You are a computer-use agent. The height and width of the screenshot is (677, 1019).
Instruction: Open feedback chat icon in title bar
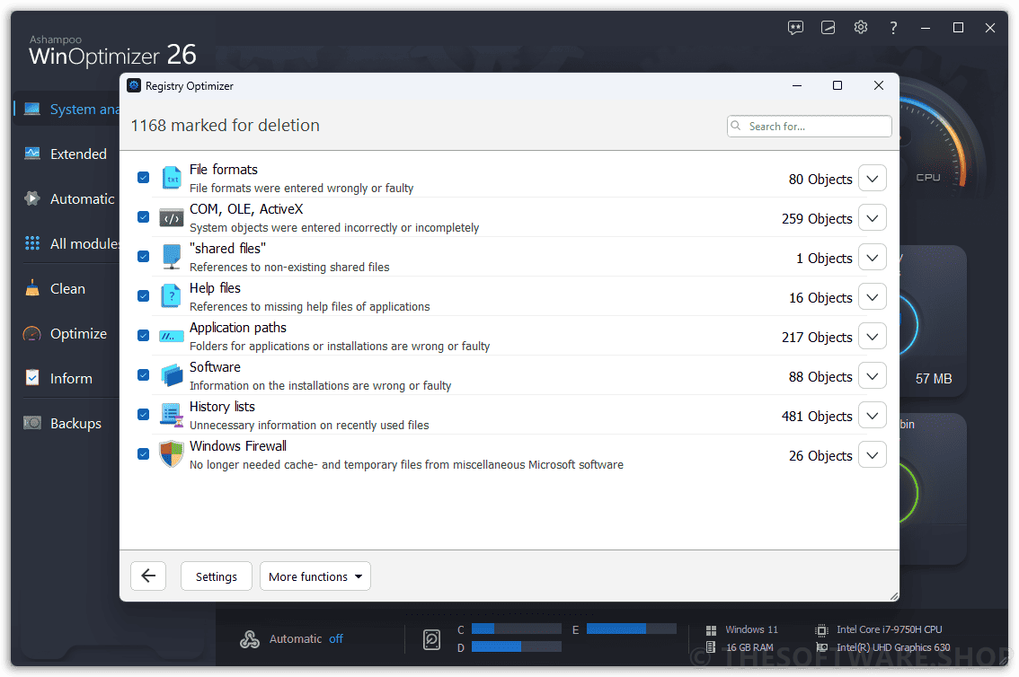point(795,27)
